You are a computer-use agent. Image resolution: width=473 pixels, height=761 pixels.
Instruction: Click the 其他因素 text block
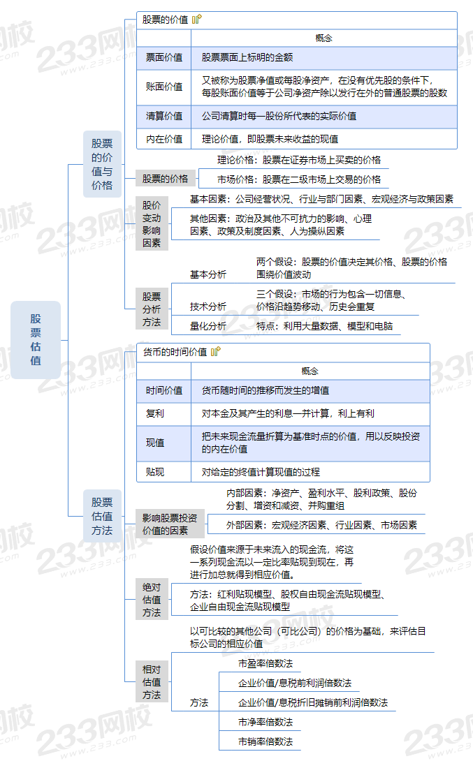[280, 225]
